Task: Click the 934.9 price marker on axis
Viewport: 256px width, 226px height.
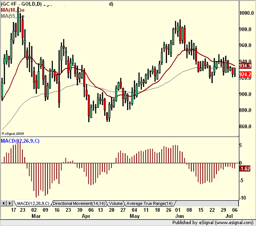Action: pyautogui.click(x=245, y=66)
